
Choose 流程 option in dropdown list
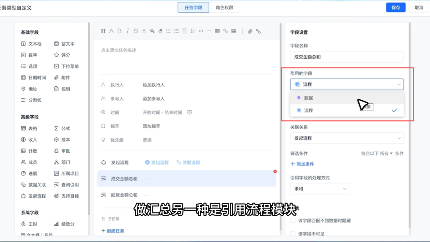[347, 110]
